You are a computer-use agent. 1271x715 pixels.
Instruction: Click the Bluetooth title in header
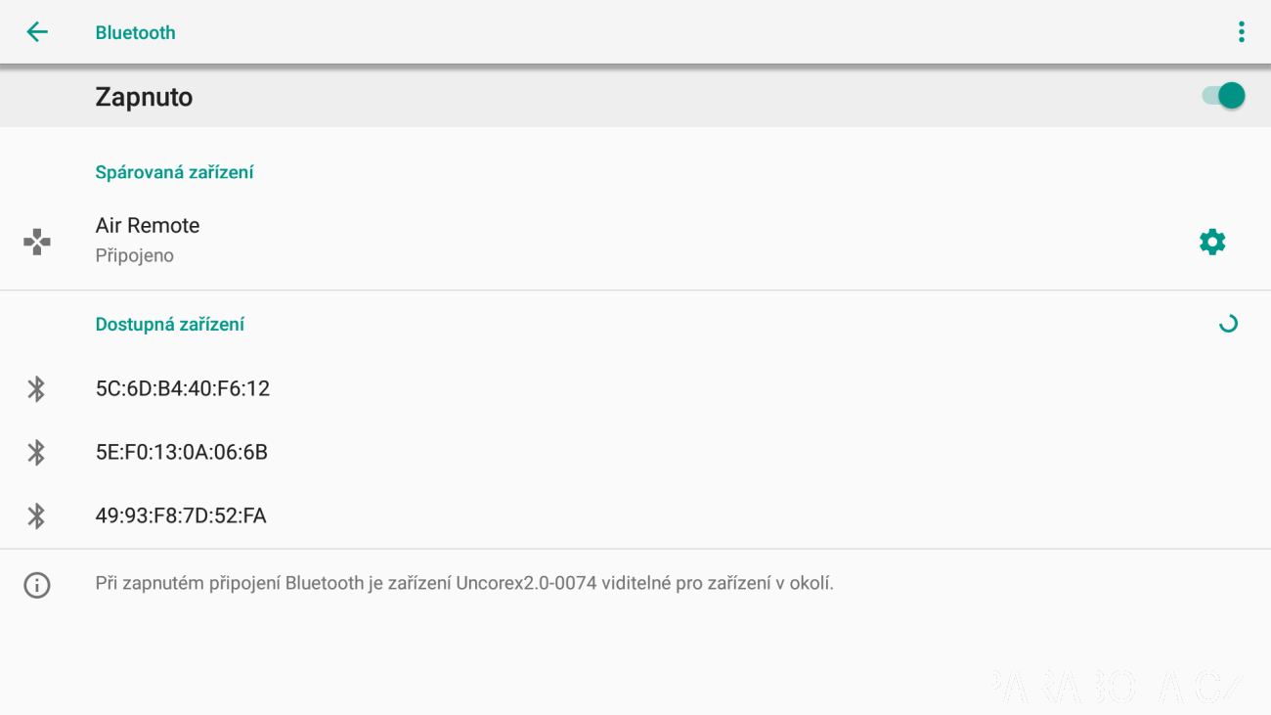coord(135,32)
